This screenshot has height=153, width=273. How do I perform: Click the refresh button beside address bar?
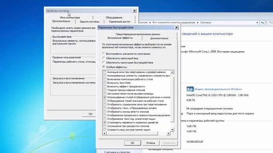262,23
